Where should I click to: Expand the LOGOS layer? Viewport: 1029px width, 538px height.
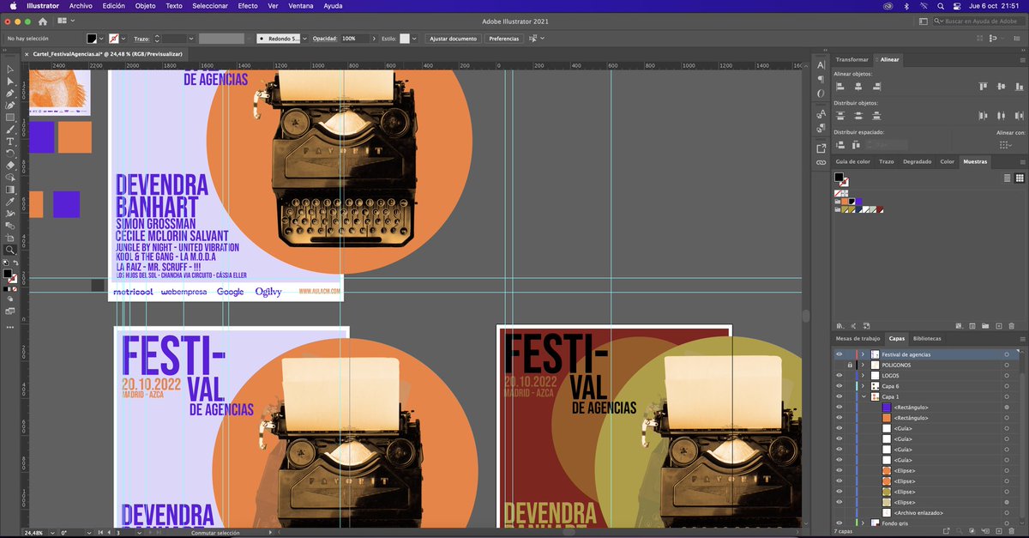coord(864,375)
